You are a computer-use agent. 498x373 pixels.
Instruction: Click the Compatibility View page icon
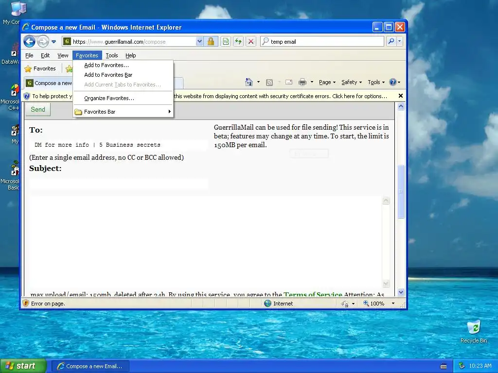coord(226,42)
